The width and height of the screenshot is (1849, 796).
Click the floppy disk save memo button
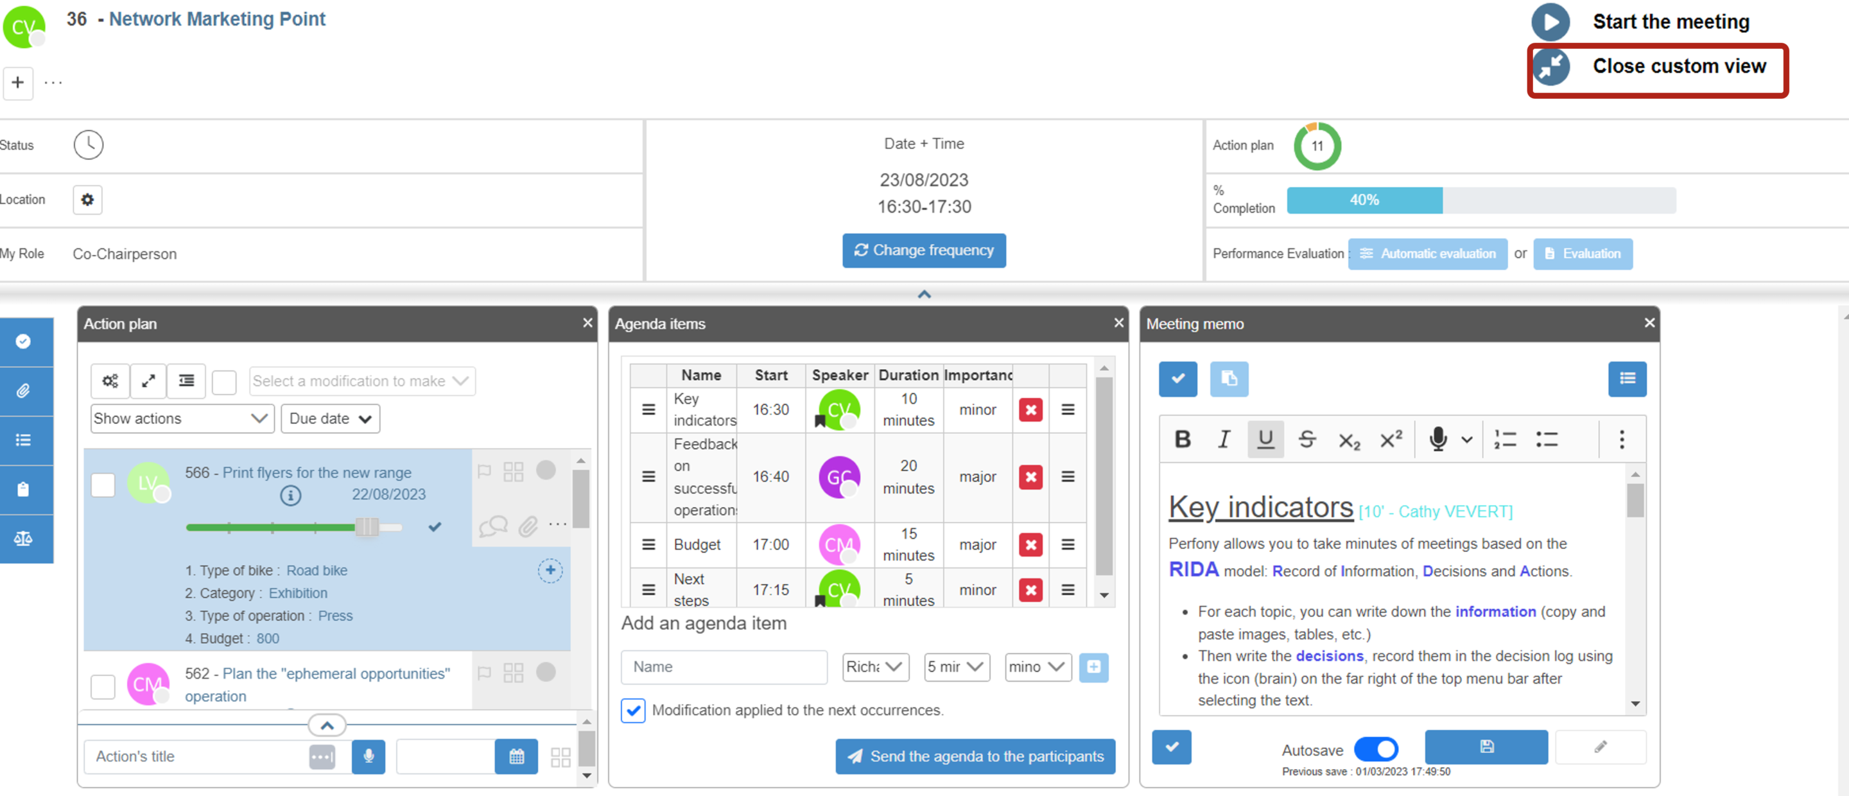pos(1486,747)
